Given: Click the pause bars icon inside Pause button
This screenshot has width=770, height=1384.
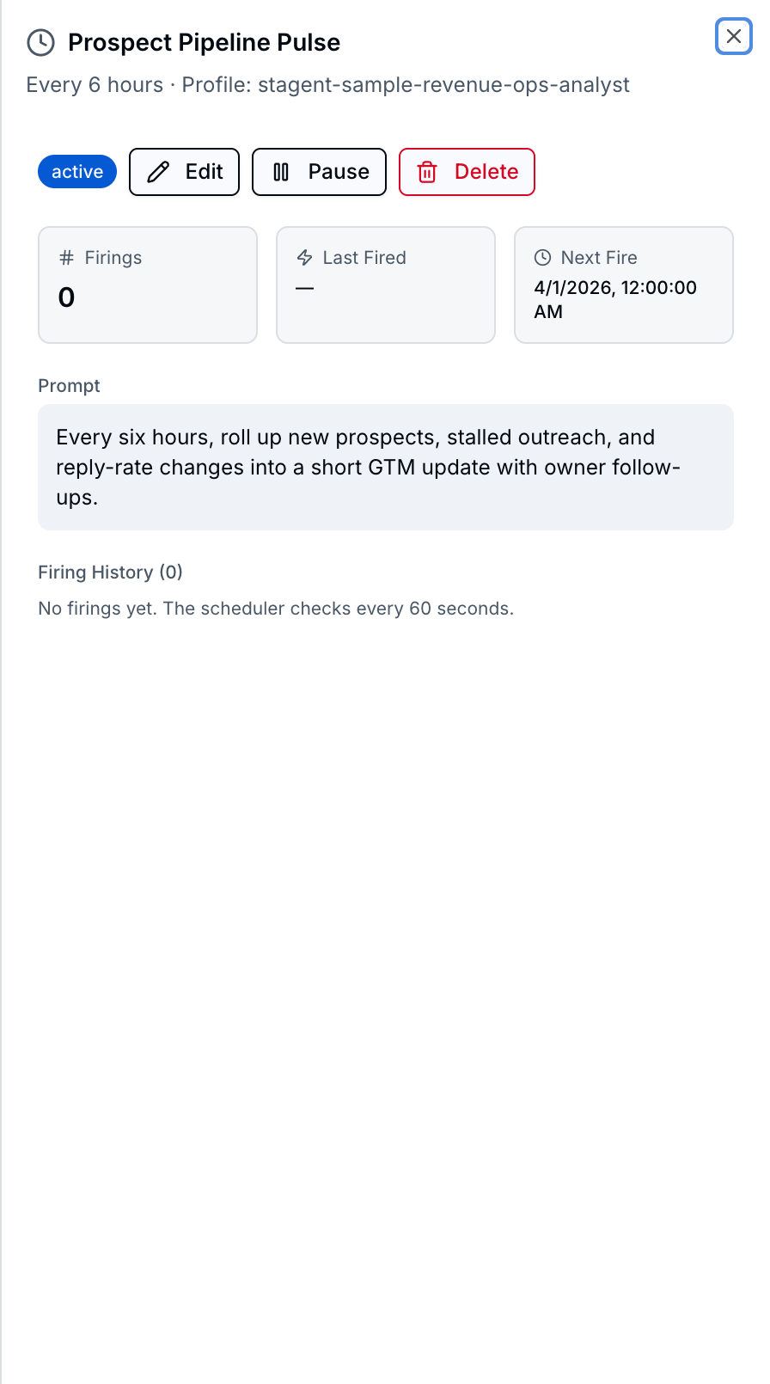Looking at the screenshot, I should [x=281, y=171].
